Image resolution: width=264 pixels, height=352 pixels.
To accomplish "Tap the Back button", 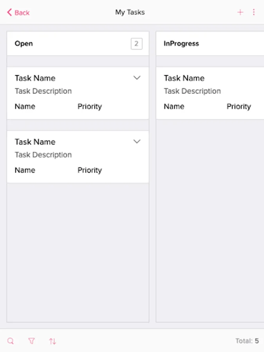I will [x=18, y=13].
